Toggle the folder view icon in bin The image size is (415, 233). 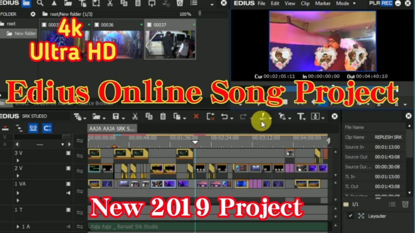point(26,4)
